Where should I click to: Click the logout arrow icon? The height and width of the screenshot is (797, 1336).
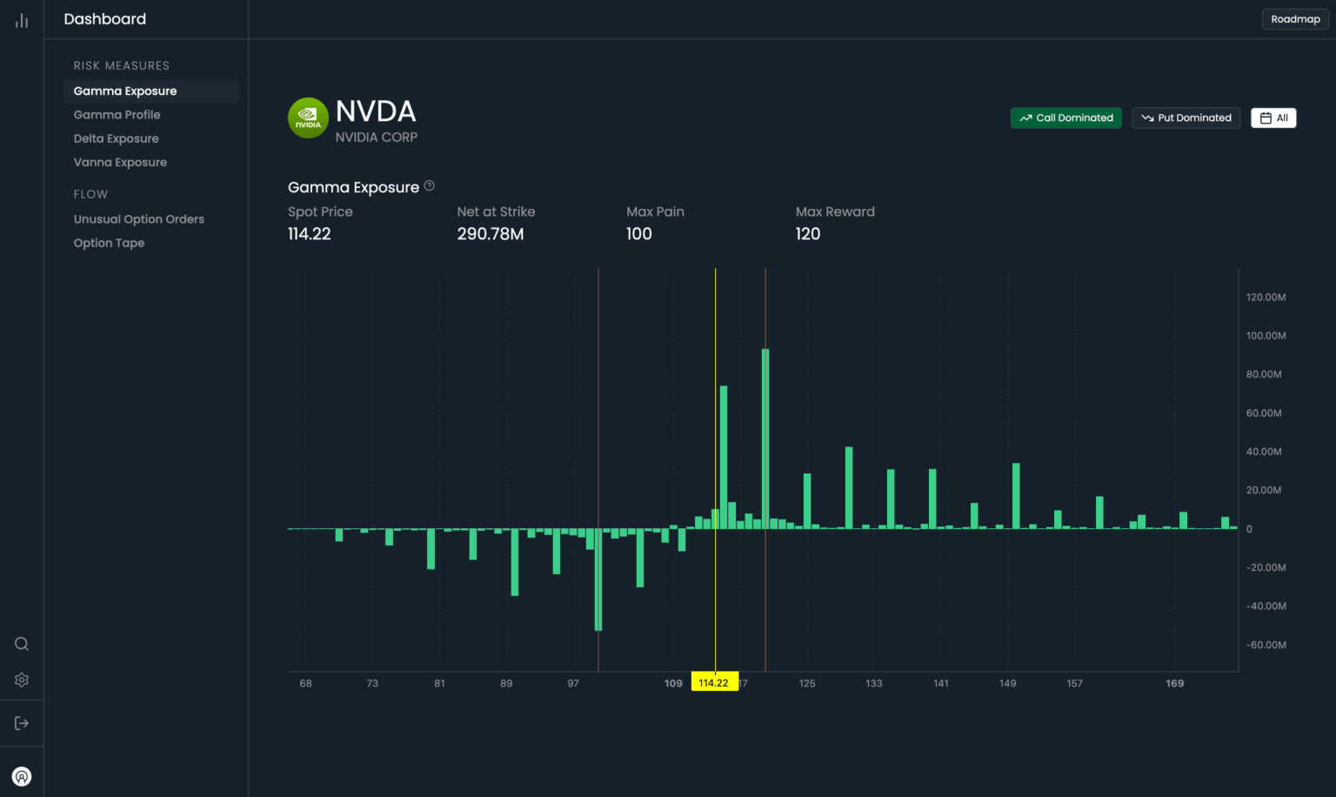tap(22, 723)
